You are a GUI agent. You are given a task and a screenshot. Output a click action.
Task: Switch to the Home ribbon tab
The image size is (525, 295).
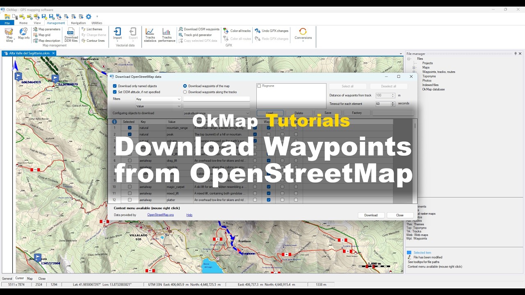pyautogui.click(x=23, y=23)
